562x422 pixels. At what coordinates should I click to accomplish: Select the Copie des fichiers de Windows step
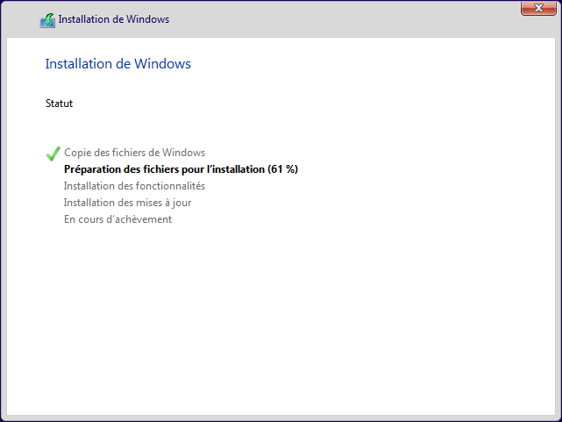point(134,153)
